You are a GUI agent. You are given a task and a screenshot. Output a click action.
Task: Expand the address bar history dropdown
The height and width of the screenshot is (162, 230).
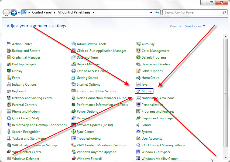tap(151, 12)
